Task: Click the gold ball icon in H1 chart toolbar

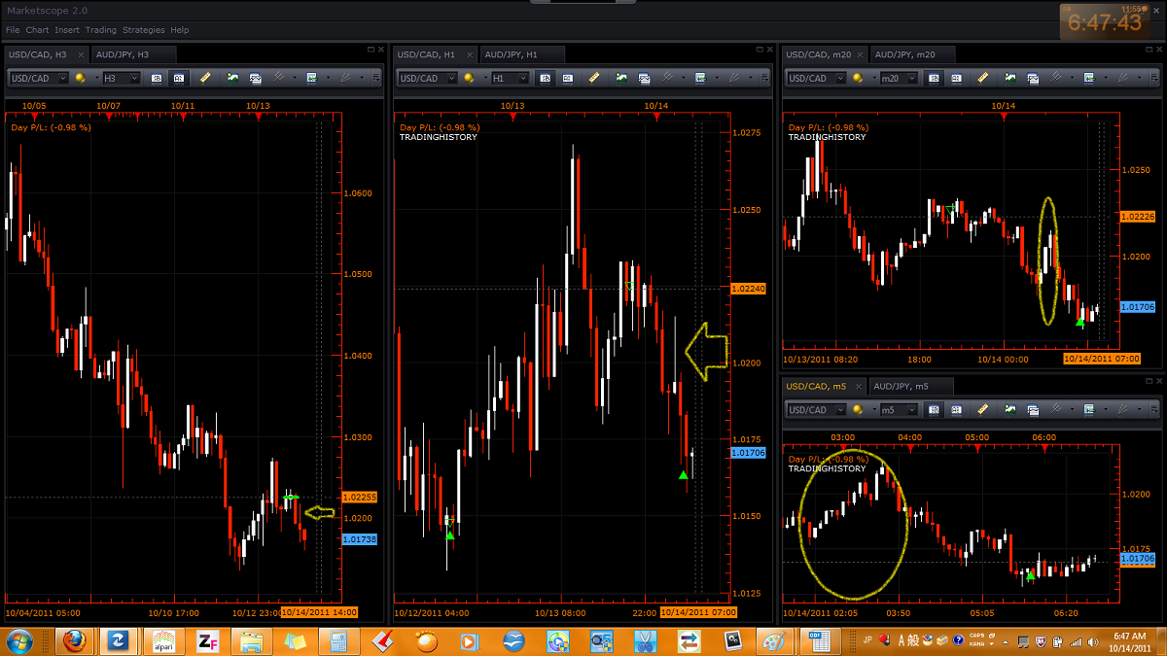Action: tap(468, 78)
